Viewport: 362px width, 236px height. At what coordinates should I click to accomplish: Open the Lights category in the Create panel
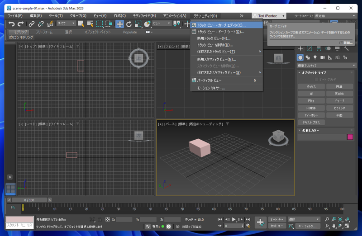[x=315, y=58]
